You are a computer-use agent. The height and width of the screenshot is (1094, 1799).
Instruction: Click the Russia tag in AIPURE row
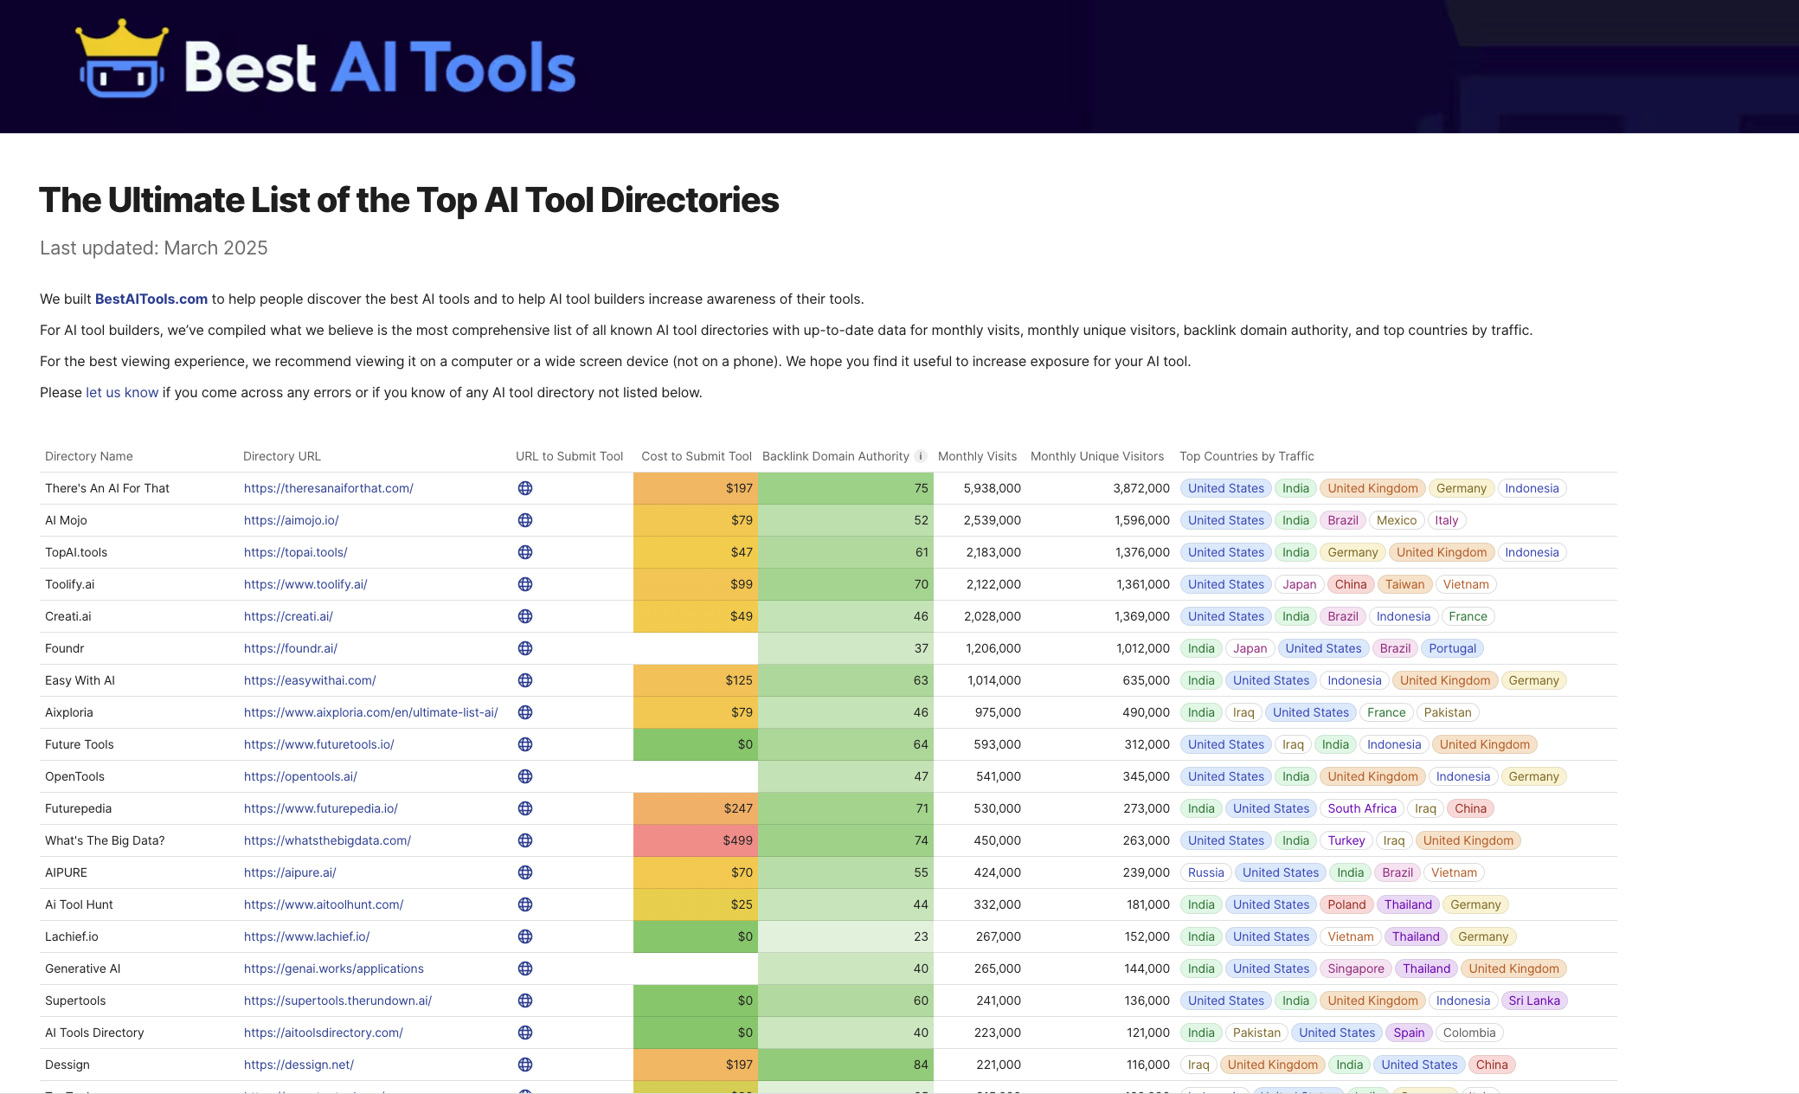pos(1206,872)
